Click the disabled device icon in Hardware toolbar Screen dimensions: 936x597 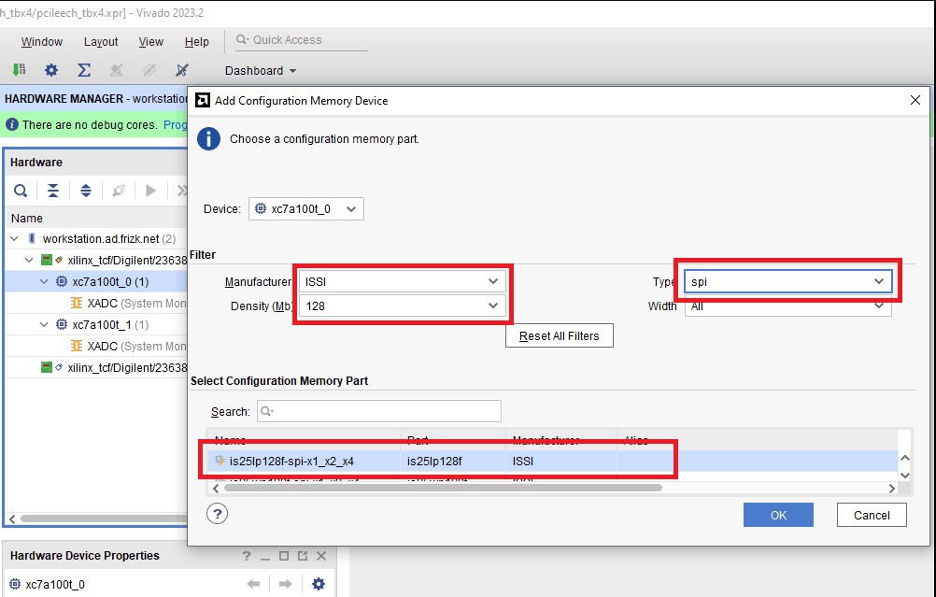click(x=119, y=191)
